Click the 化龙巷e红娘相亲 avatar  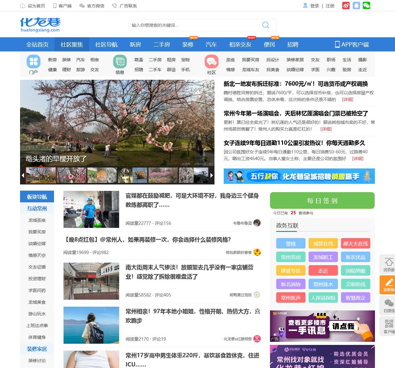(x=257, y=339)
